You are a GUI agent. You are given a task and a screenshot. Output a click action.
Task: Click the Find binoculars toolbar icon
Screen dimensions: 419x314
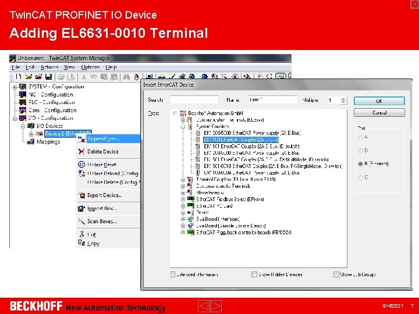[x=126, y=77]
